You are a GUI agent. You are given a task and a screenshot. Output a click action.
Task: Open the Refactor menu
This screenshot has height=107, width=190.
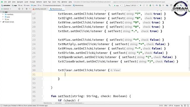(39, 2)
